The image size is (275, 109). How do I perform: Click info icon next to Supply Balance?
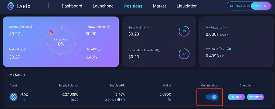(32, 27)
